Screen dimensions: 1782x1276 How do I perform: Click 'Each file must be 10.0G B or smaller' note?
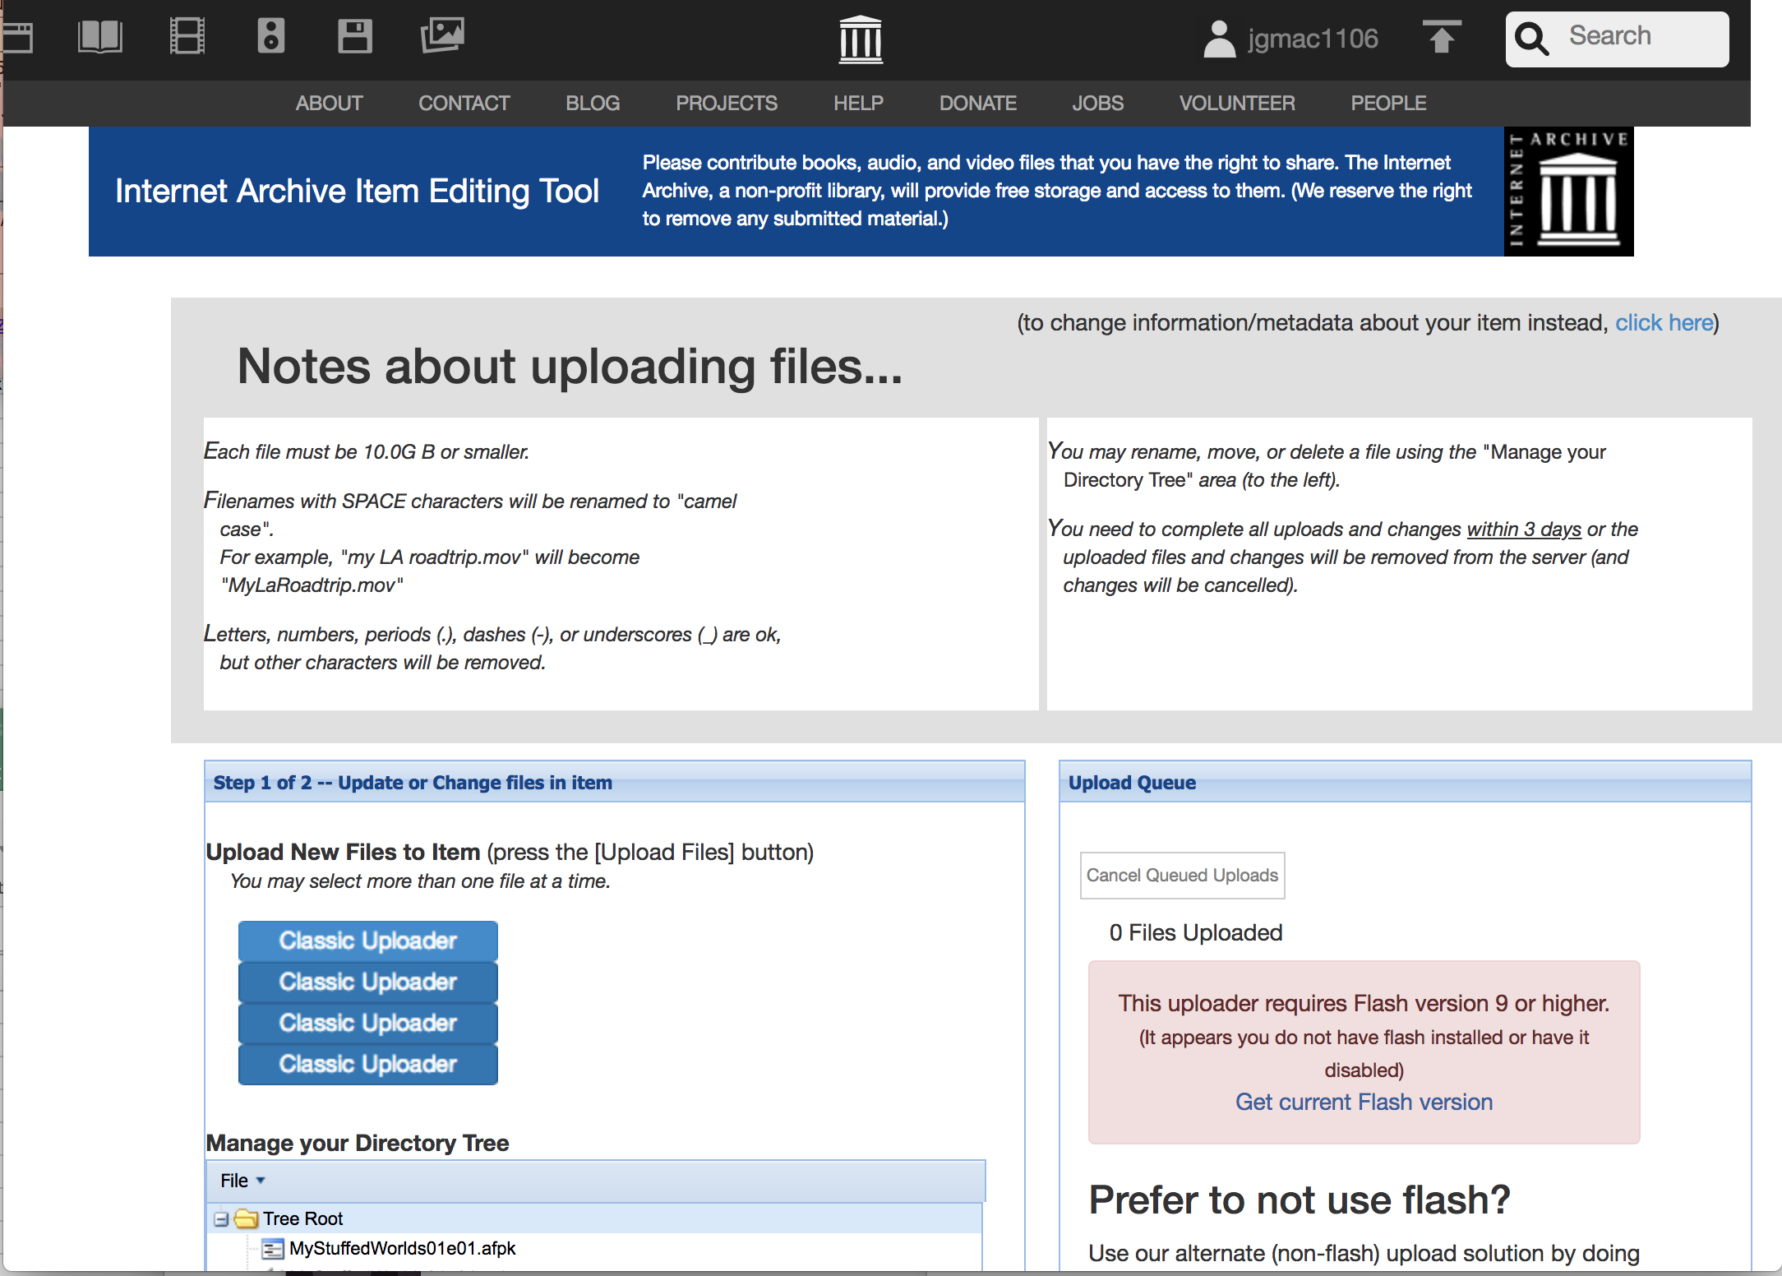[x=367, y=452]
